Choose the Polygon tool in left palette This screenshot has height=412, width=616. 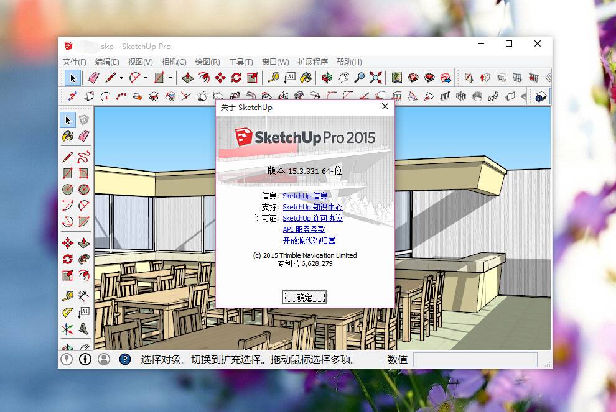point(83,190)
